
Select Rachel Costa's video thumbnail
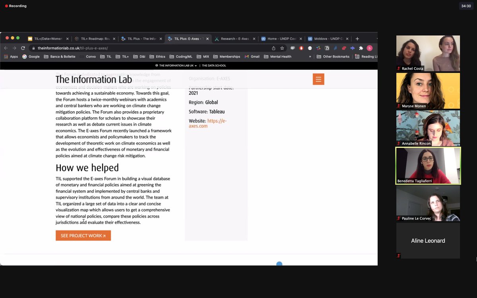point(428,53)
